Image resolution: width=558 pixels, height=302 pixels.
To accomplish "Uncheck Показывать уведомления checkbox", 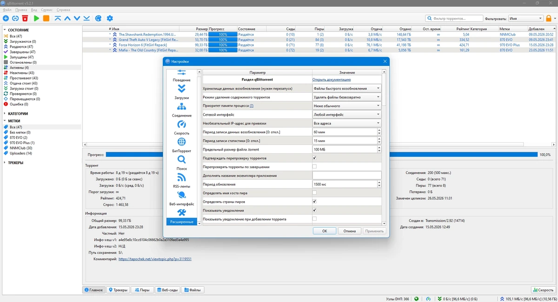I will click(x=314, y=210).
